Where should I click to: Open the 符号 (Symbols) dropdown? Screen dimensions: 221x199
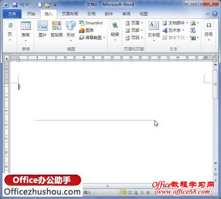pyautogui.click(x=209, y=31)
